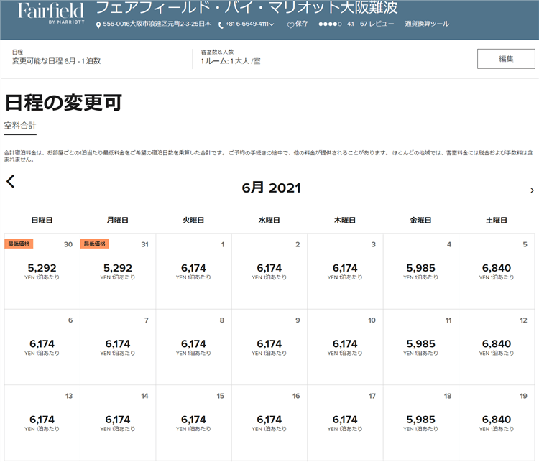Click the Fairfield by Marriott logo
The width and height of the screenshot is (539, 462).
pos(50,13)
